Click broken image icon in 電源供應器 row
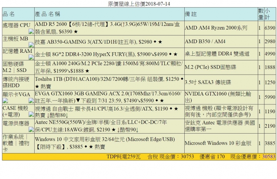Image resolution: width=277 pixels, height=179 pixels. [31, 129]
